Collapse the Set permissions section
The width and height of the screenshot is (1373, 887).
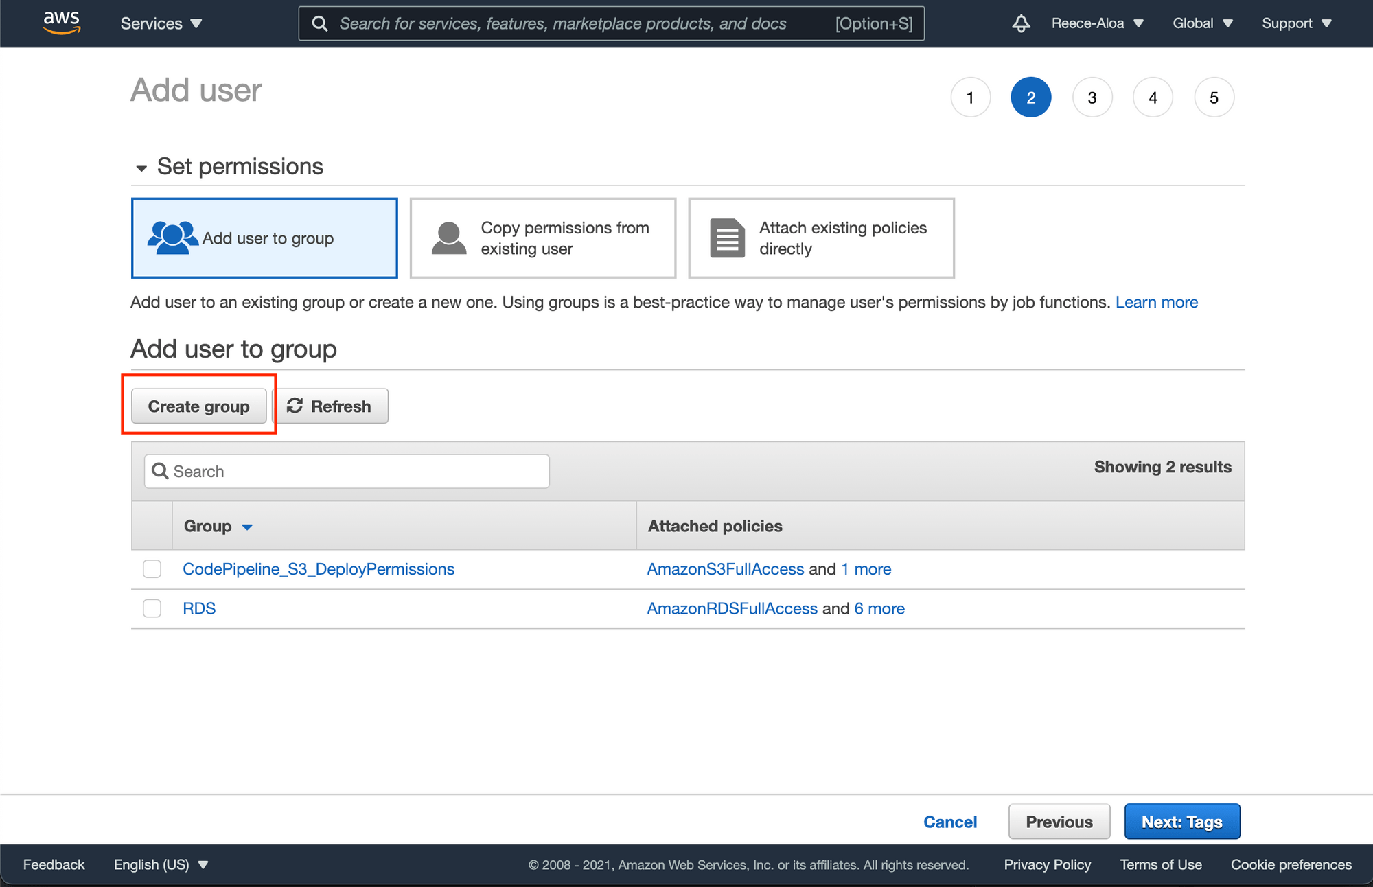tap(141, 168)
